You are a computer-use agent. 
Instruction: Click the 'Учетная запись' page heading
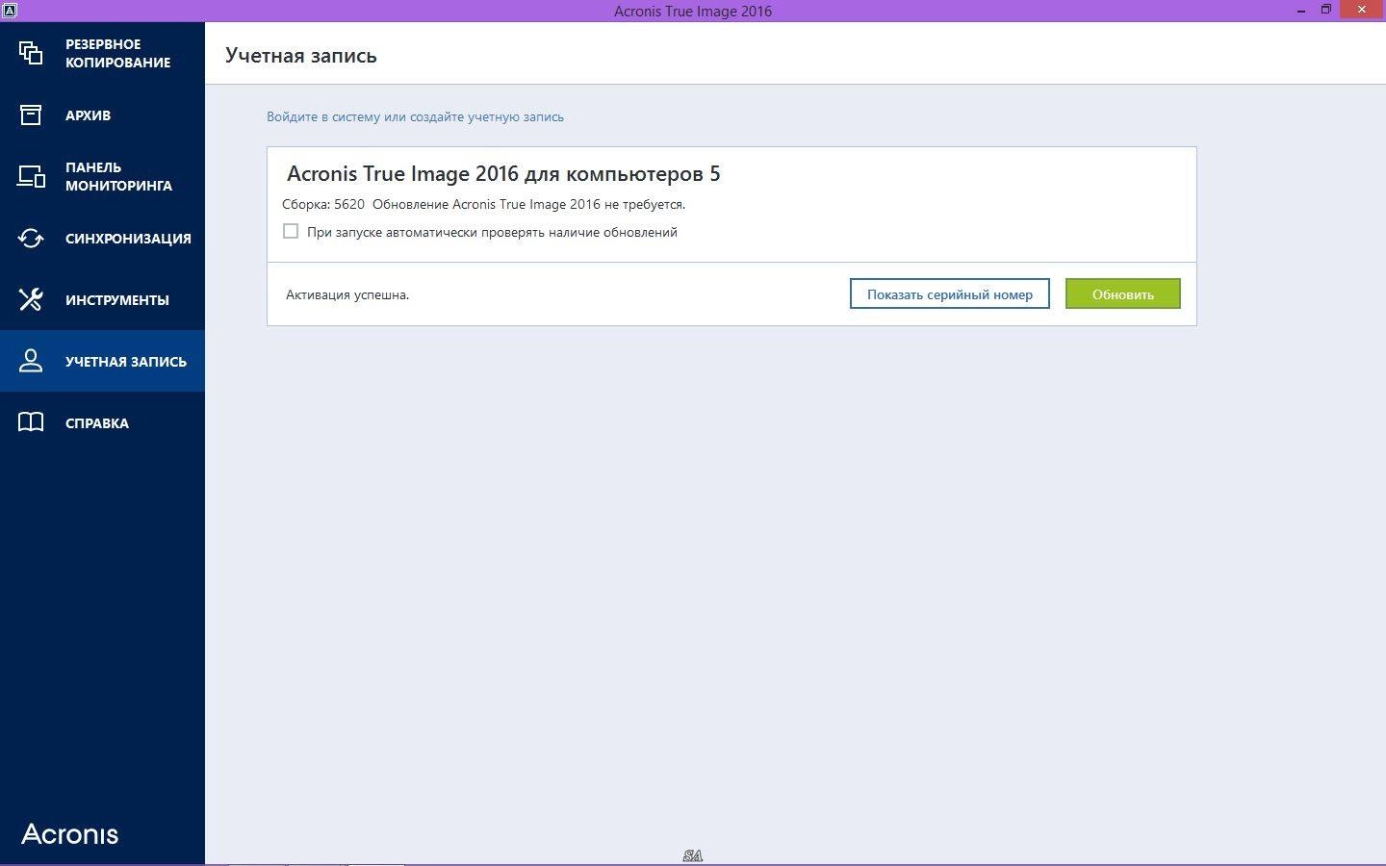coord(301,56)
